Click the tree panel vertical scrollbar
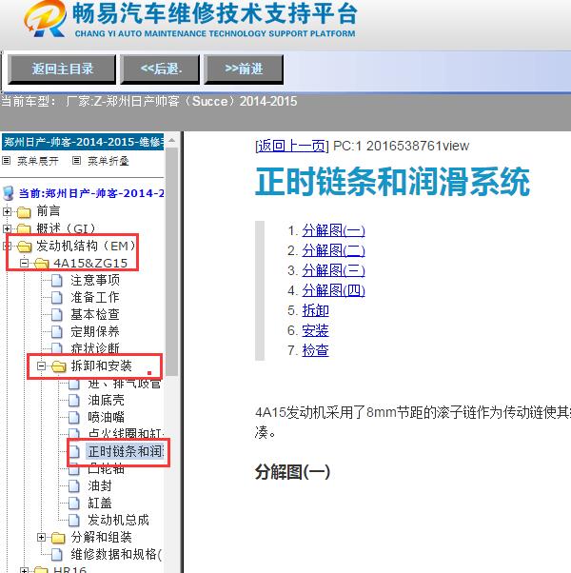Image resolution: width=571 pixels, height=573 pixels. pyautogui.click(x=171, y=262)
